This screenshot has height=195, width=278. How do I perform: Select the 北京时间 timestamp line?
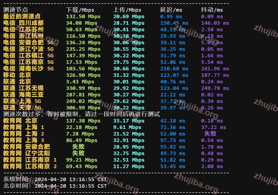tap(55, 186)
